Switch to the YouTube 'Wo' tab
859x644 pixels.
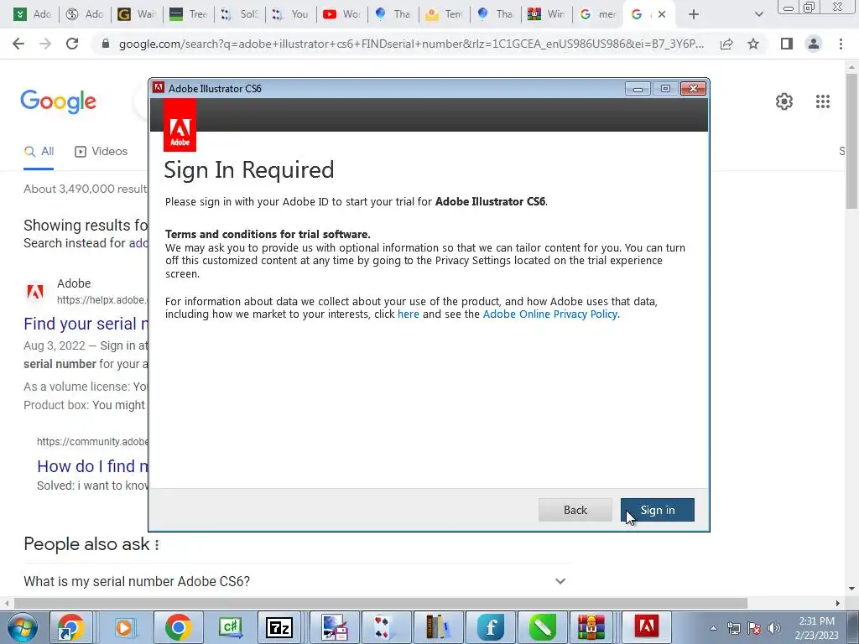pyautogui.click(x=341, y=14)
